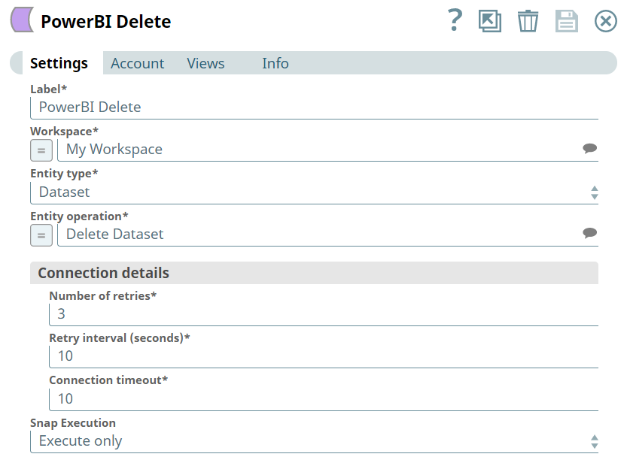Open suggestions bubble for Entity operation

point(589,233)
